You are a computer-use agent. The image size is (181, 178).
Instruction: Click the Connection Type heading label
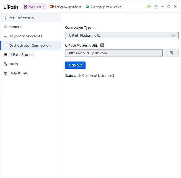(78, 28)
